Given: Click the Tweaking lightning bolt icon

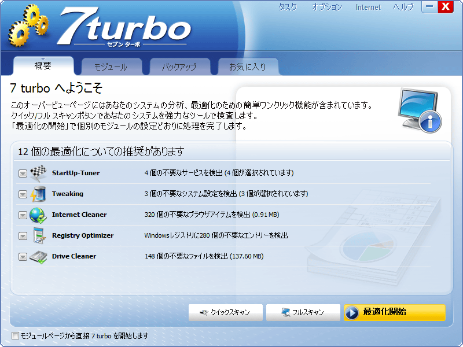Looking at the screenshot, I should pos(38,194).
